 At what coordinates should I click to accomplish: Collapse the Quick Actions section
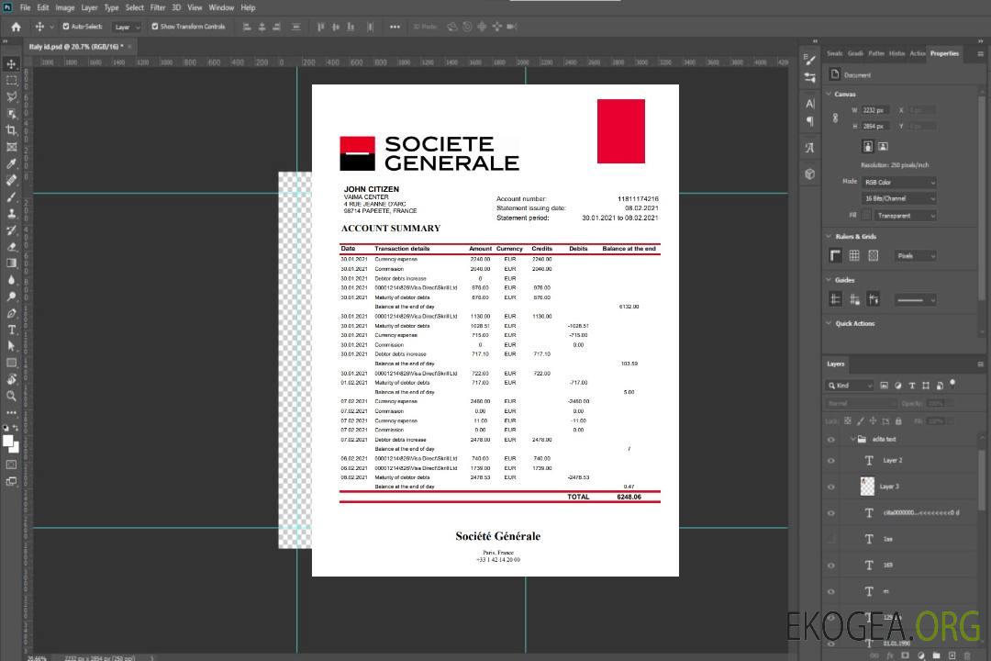pyautogui.click(x=830, y=323)
